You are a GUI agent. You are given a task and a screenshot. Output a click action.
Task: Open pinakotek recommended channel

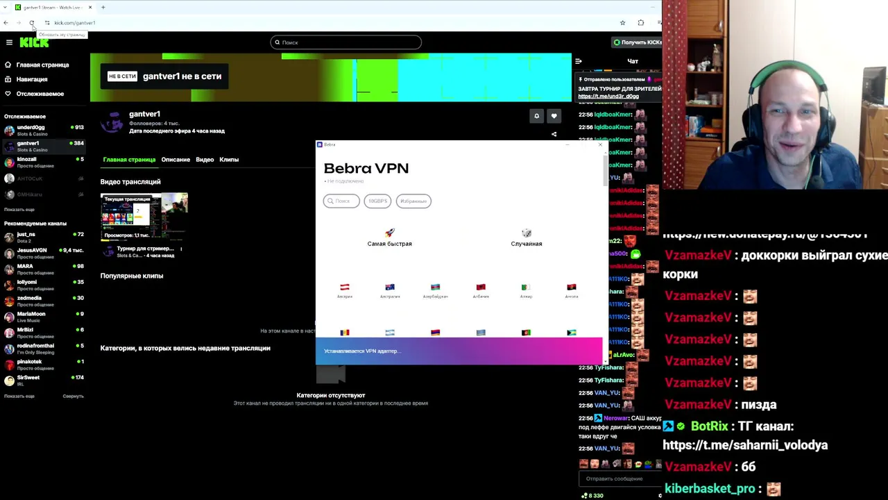coord(43,365)
